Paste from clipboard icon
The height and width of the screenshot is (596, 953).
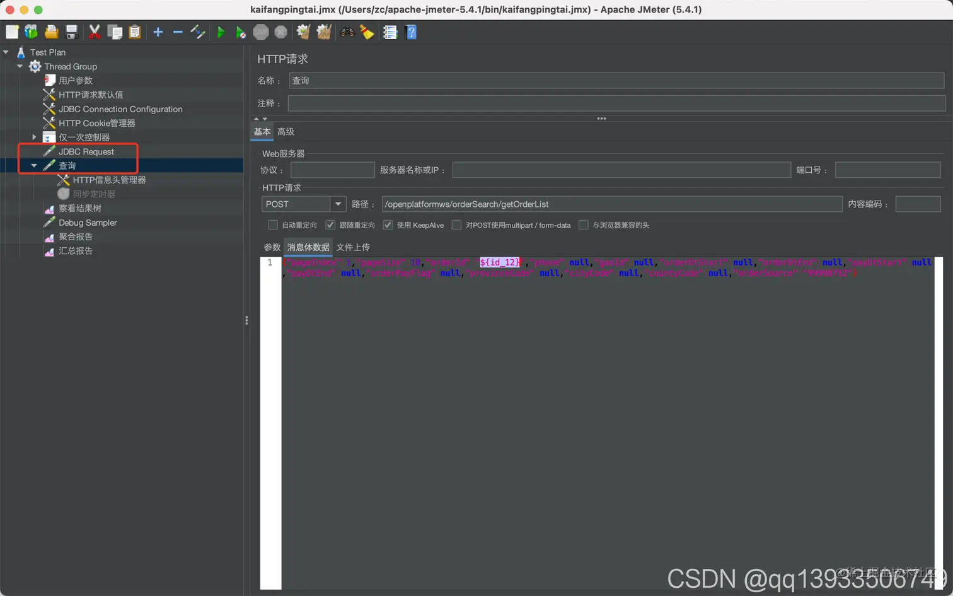pos(135,32)
